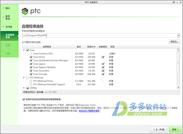Uncheck Creo Options Modeler
Screen dimensions: 183x134
(x=31, y=67)
